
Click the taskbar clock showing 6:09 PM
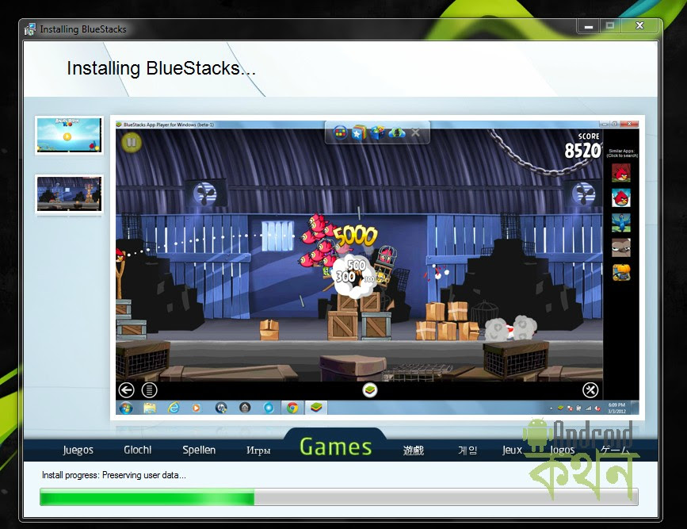pos(616,408)
